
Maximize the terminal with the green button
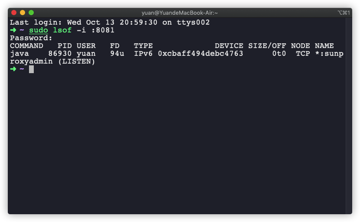[x=31, y=13]
